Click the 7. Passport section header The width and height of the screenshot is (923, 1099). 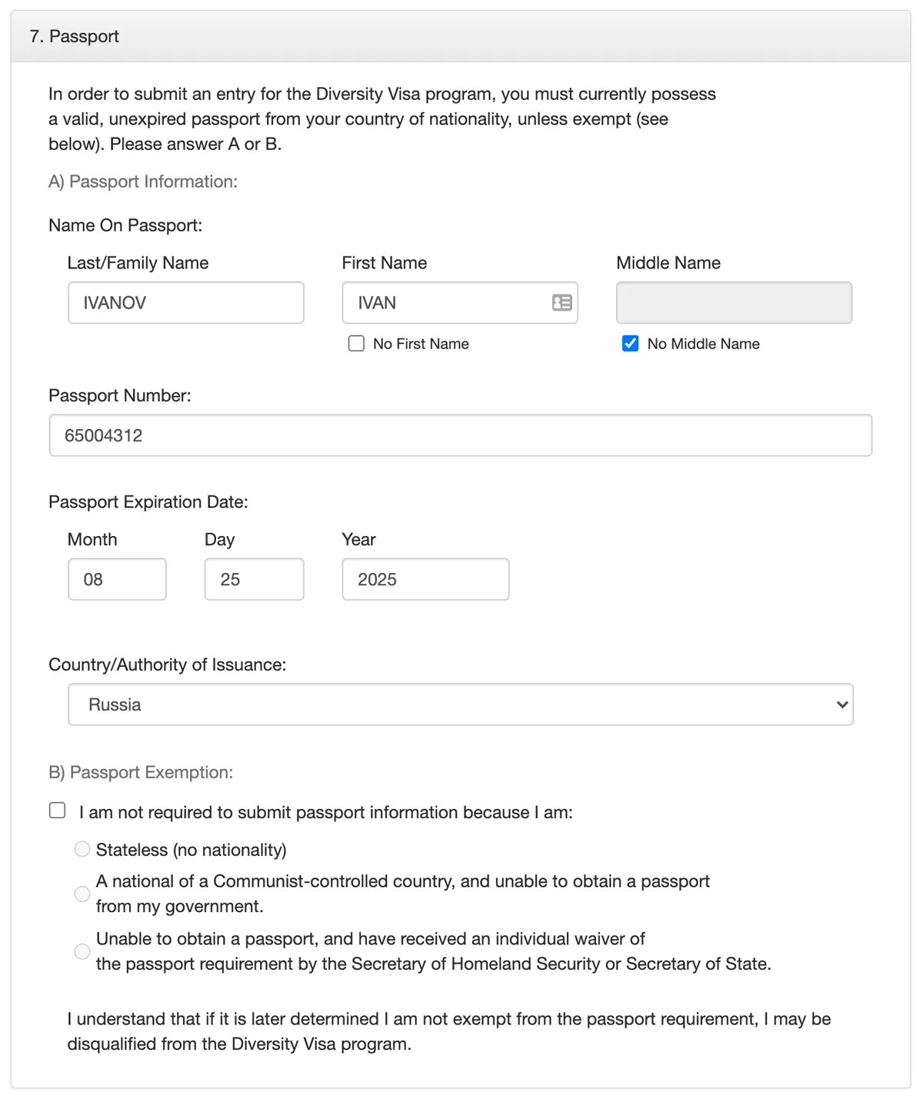click(x=75, y=36)
